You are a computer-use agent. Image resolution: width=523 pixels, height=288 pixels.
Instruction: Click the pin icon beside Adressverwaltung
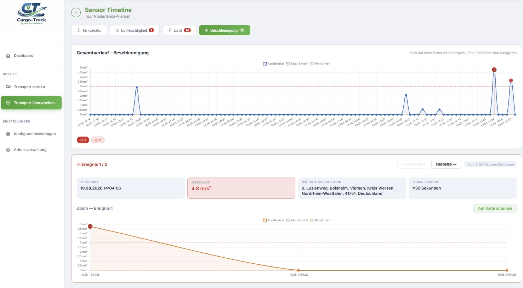(x=8, y=150)
